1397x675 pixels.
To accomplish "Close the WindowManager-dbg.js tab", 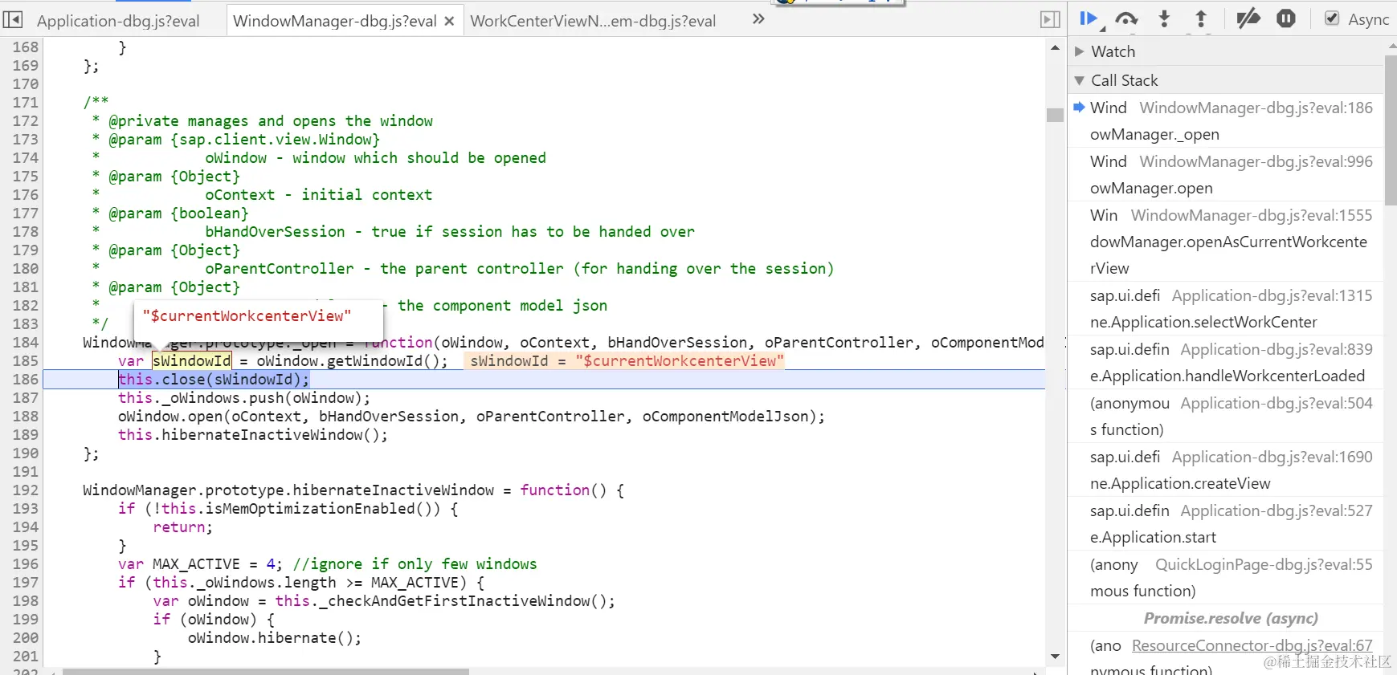I will coord(449,21).
